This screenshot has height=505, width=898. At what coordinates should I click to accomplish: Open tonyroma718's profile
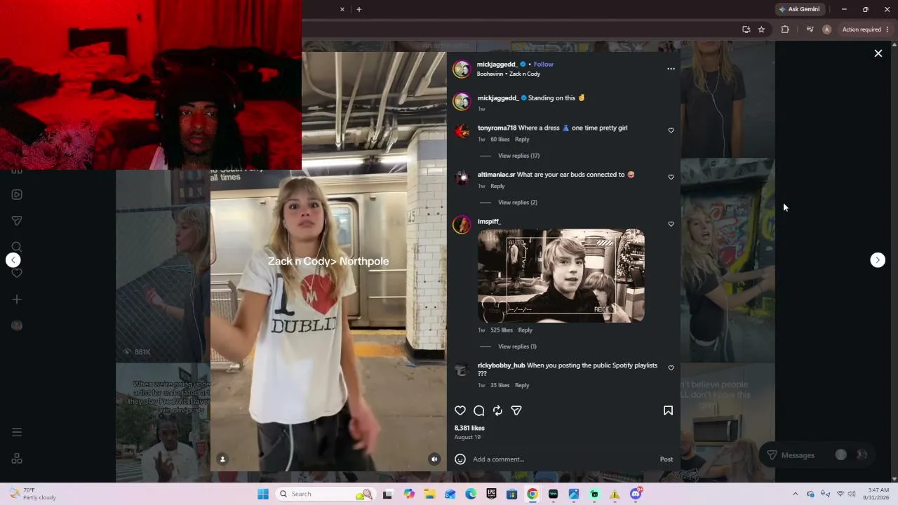(497, 128)
